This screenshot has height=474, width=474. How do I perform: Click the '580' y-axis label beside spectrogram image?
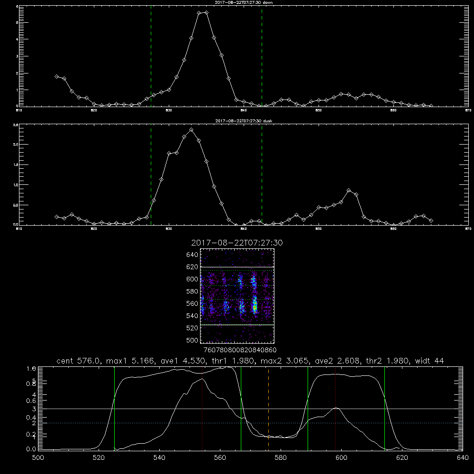(x=192, y=292)
